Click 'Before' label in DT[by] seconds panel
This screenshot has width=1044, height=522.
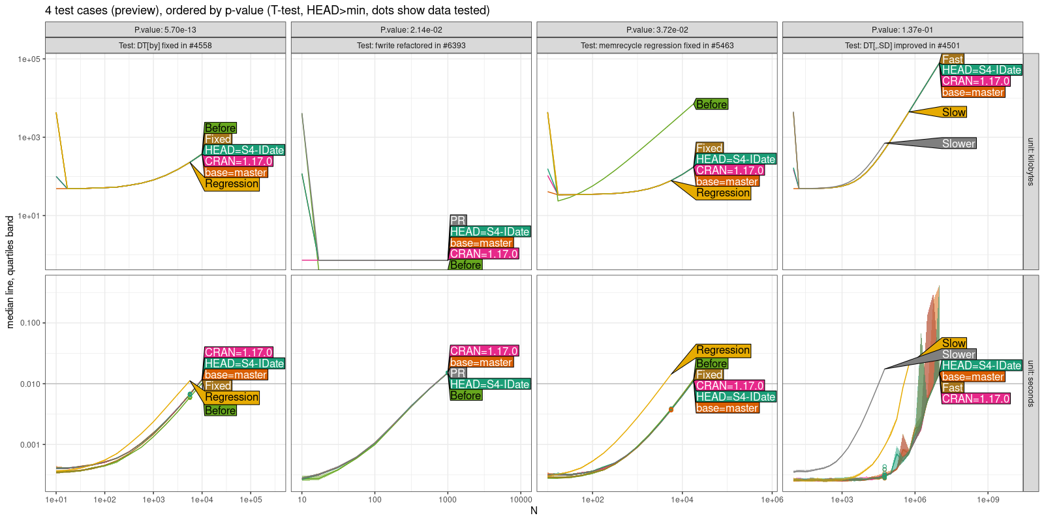221,410
